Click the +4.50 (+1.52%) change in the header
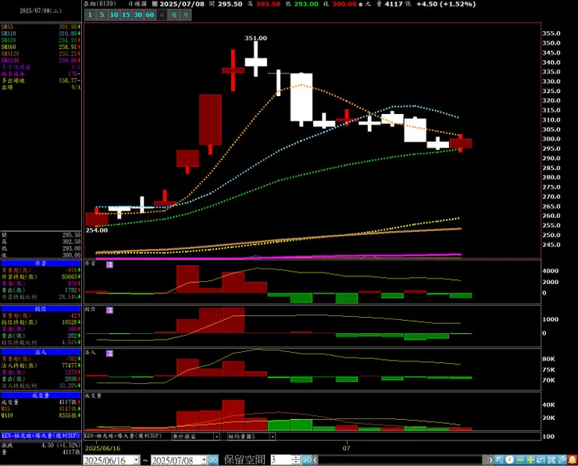This screenshot has width=578, height=466. click(446, 4)
